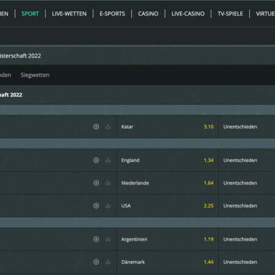
Task: Open statistics chart icon for Dänemark
Action: 108,262
